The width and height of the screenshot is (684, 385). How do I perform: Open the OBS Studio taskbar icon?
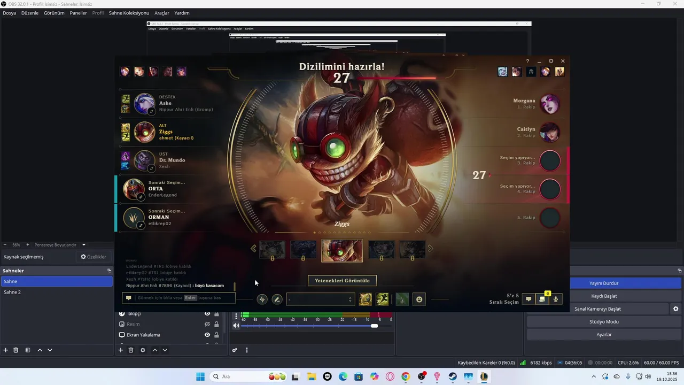click(x=422, y=377)
